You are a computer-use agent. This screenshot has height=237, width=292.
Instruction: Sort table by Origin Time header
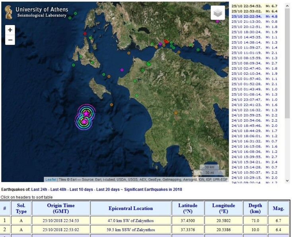tap(60, 208)
